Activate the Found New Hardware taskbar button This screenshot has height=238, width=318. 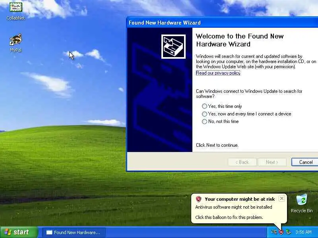pyautogui.click(x=74, y=232)
